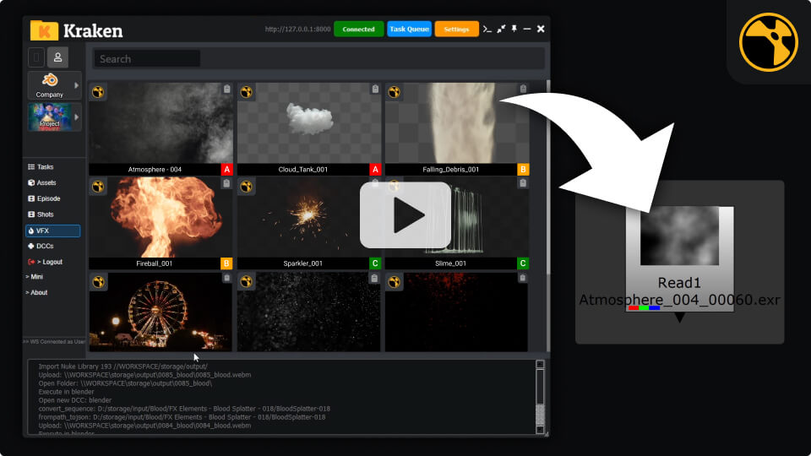Click the orange Settings button
811x456 pixels.
point(456,30)
